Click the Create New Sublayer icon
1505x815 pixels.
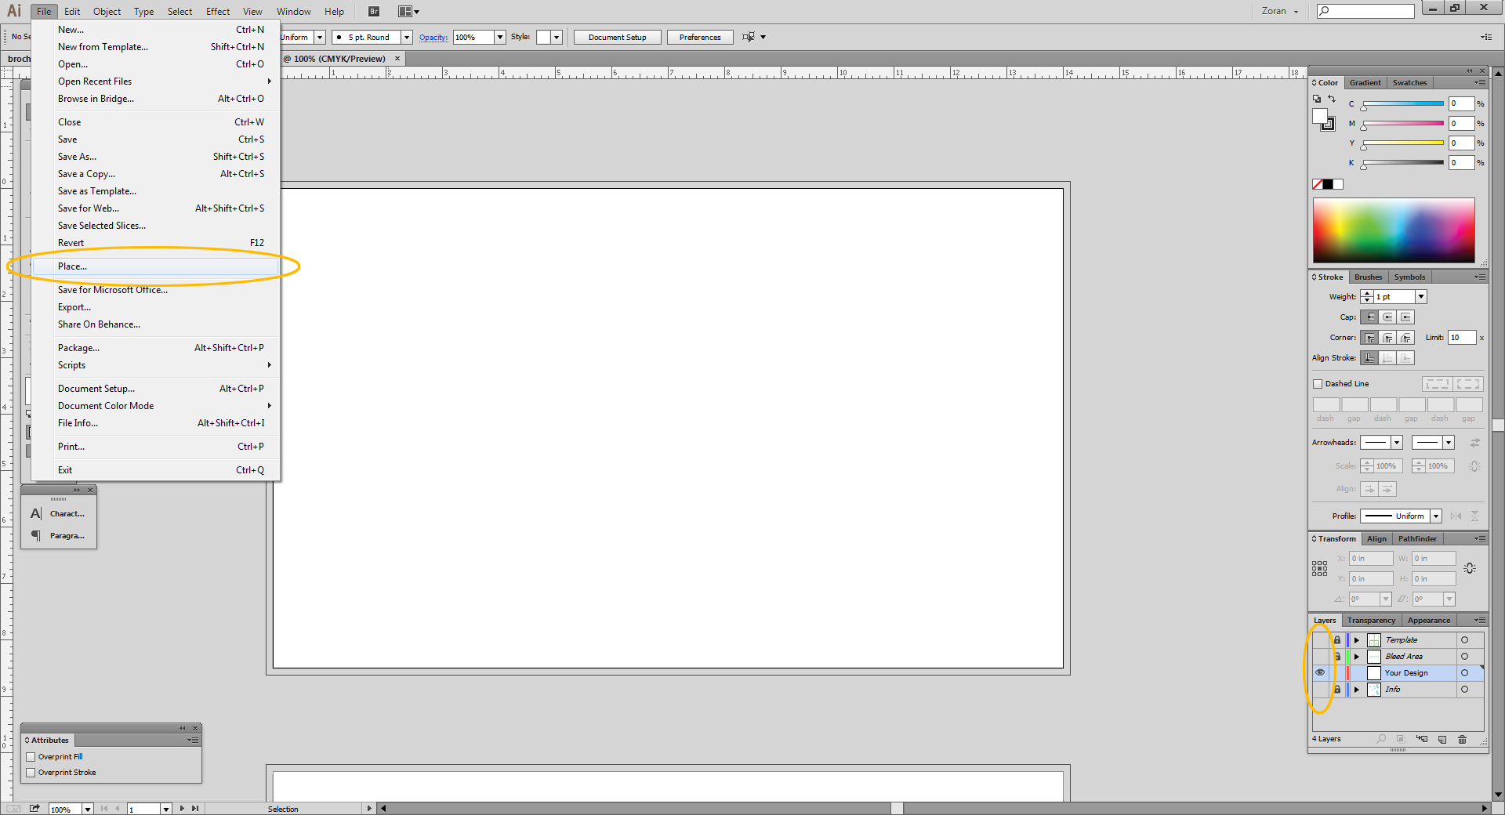point(1422,739)
